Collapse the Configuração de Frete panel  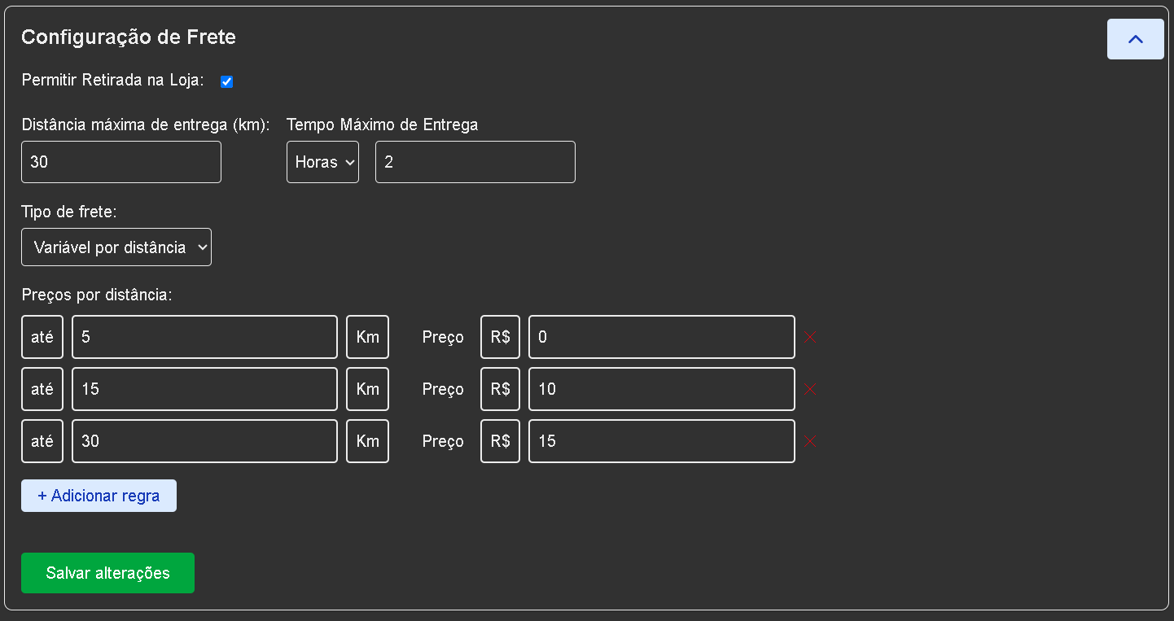[x=1134, y=38]
